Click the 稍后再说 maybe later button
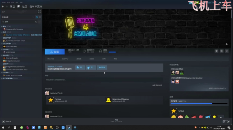 coord(102,68)
